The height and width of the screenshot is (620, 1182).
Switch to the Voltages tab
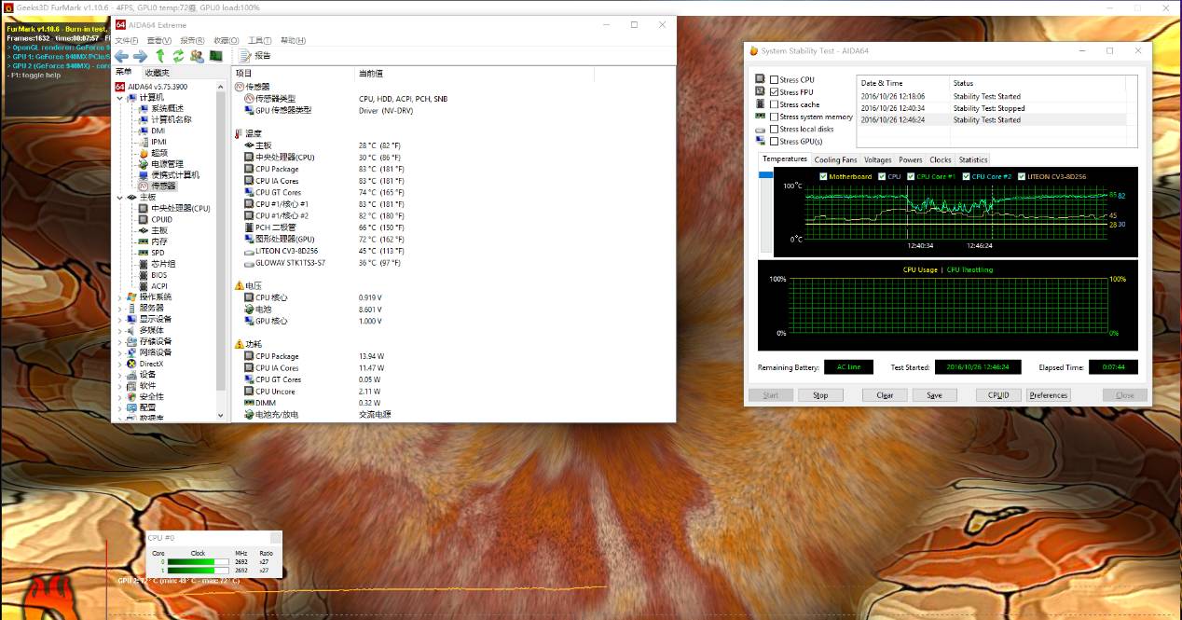(877, 159)
